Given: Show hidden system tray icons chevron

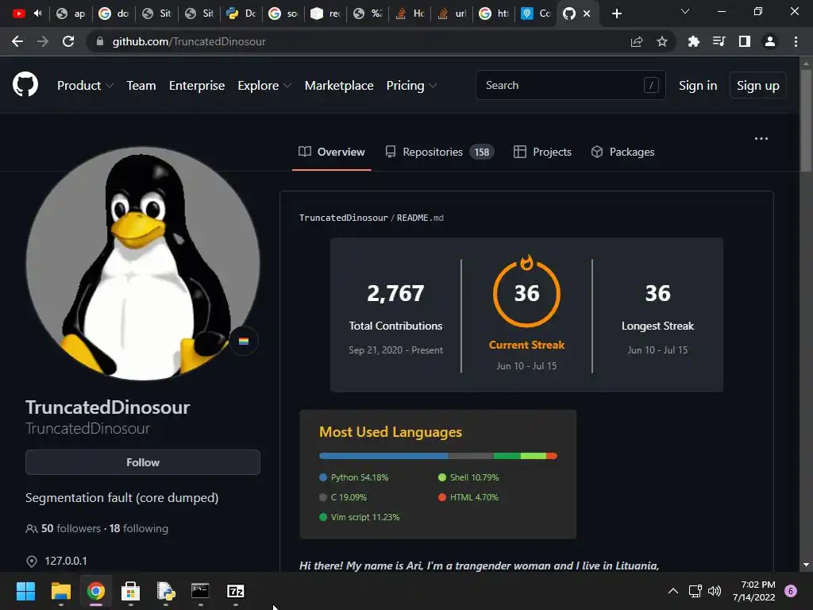Looking at the screenshot, I should [673, 591].
